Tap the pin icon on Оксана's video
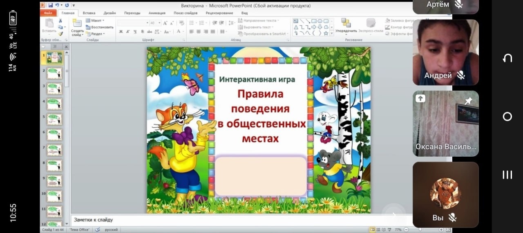Screen dimensions: 523x233 pos(468,100)
